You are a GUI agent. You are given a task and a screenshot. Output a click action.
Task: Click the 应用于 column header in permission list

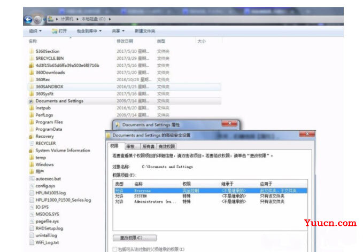(266, 184)
